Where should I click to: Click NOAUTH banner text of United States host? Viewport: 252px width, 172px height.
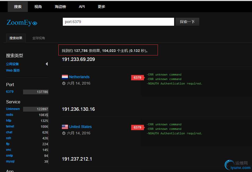(x=174, y=133)
